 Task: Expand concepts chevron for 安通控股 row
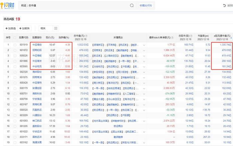pyautogui.click(x=144, y=88)
